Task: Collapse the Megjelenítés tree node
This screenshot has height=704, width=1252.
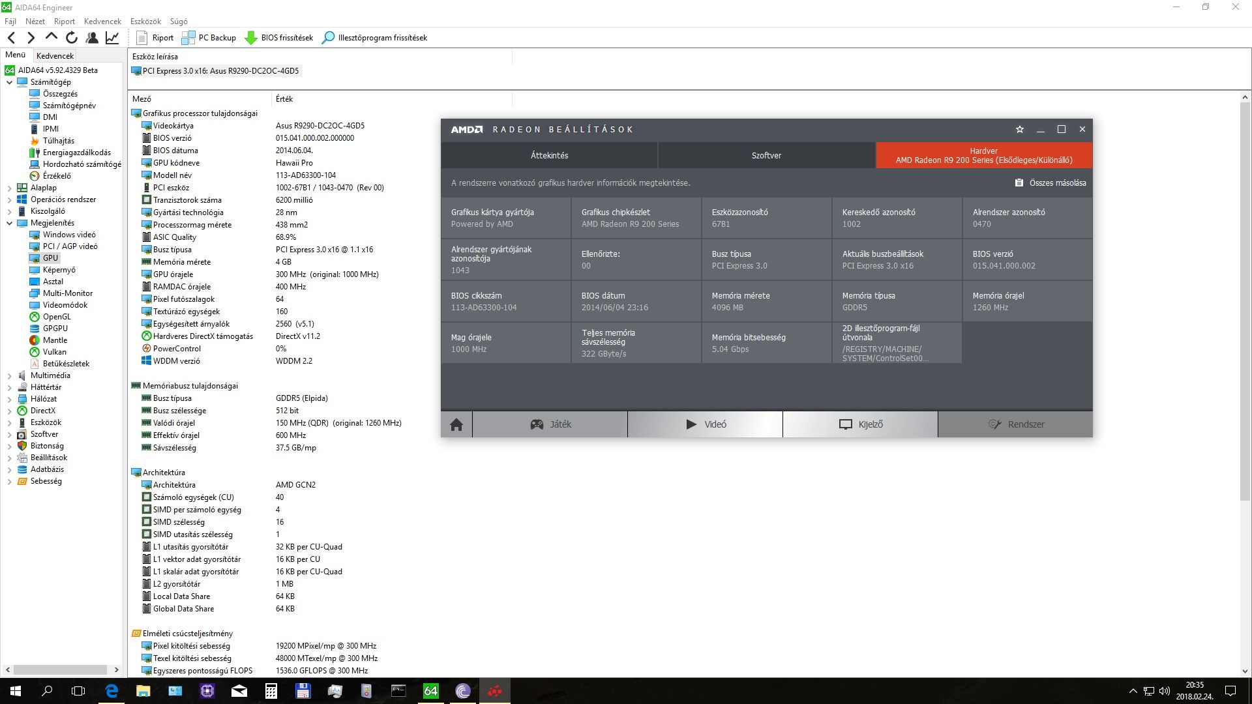Action: pyautogui.click(x=10, y=223)
